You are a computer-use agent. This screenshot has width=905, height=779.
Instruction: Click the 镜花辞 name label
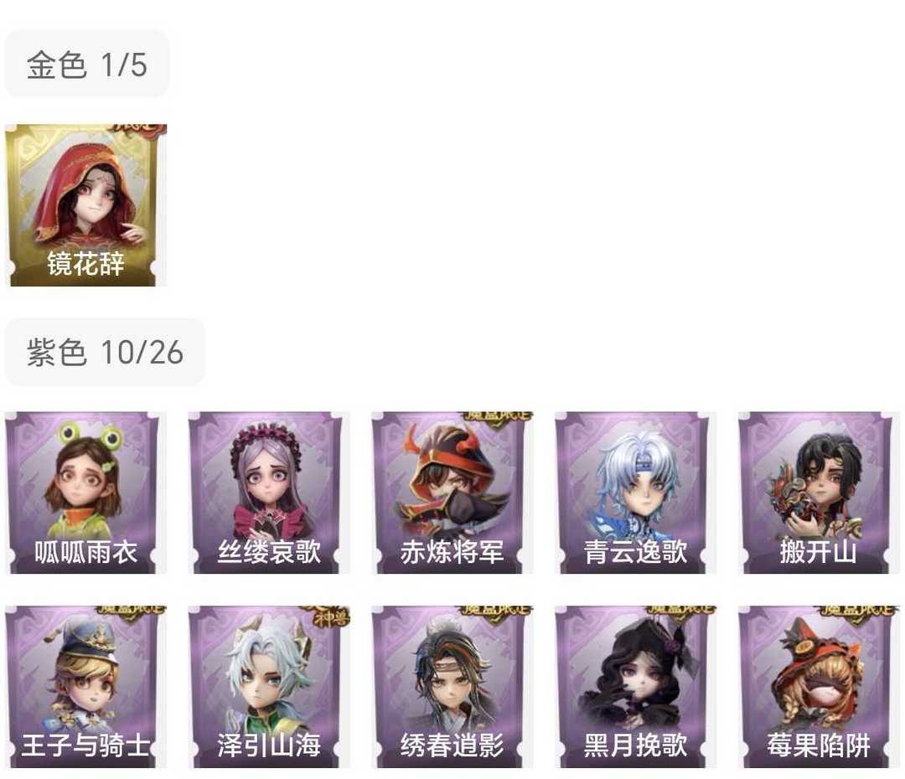tap(85, 264)
